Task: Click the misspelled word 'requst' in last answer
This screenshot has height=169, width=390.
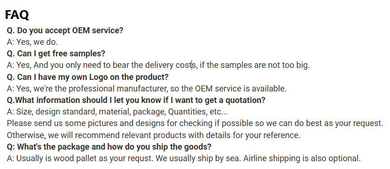Action: click(x=140, y=158)
